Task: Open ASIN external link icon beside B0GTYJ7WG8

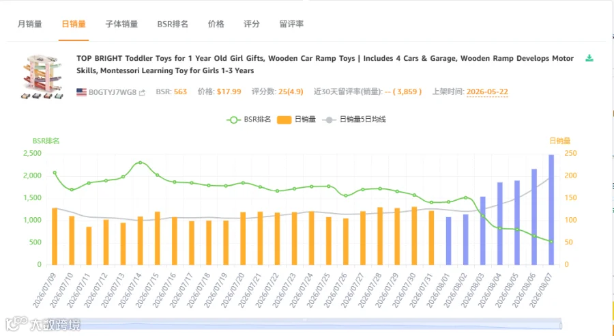Action: (142, 92)
